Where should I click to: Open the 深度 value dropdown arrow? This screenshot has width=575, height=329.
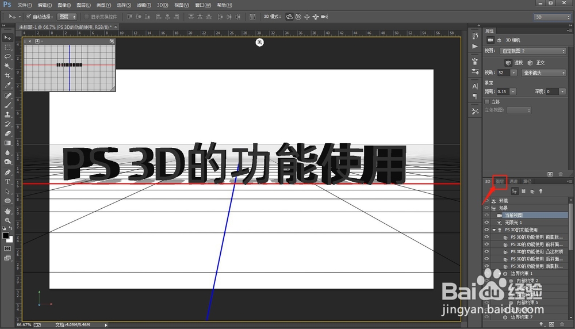click(562, 91)
